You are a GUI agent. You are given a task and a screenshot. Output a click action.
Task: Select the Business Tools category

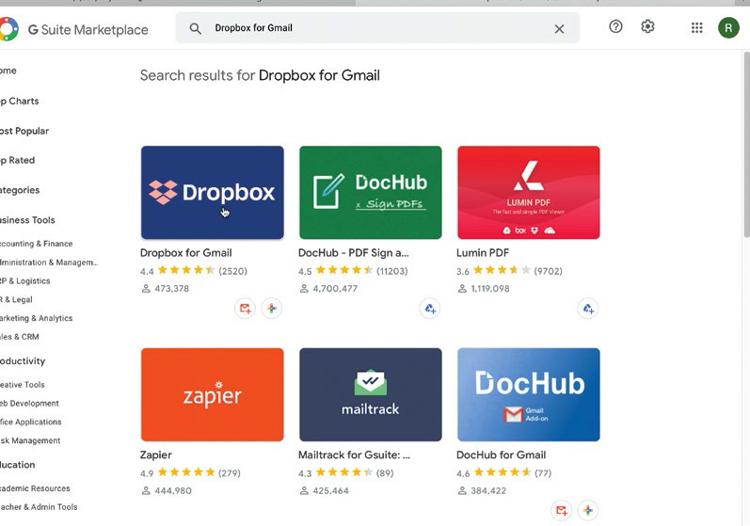pos(27,220)
